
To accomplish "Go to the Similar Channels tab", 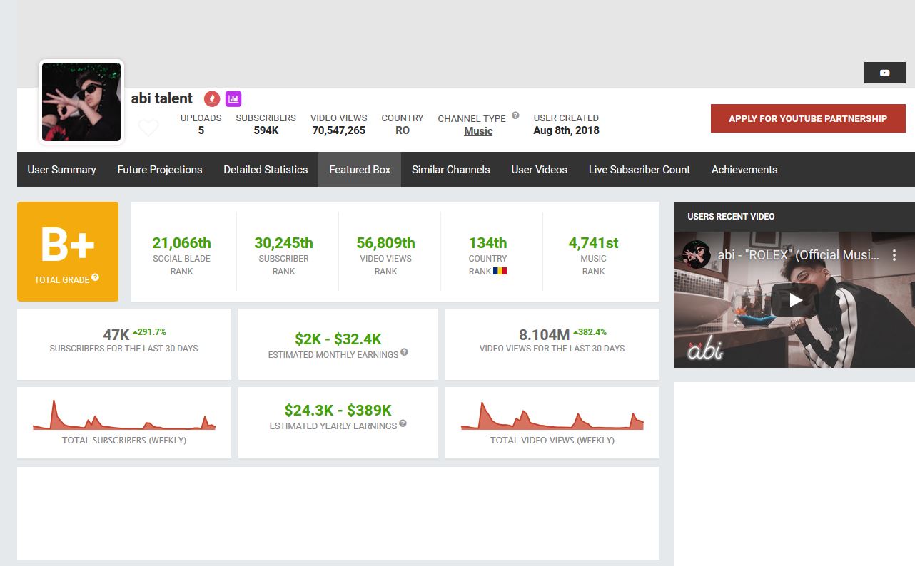I will 450,170.
